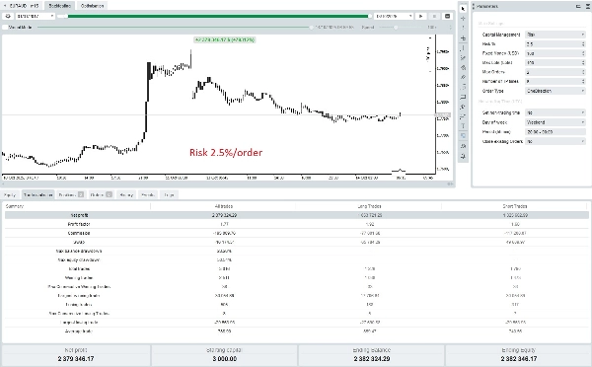Open the Close existing orders dropdown

(x=555, y=141)
